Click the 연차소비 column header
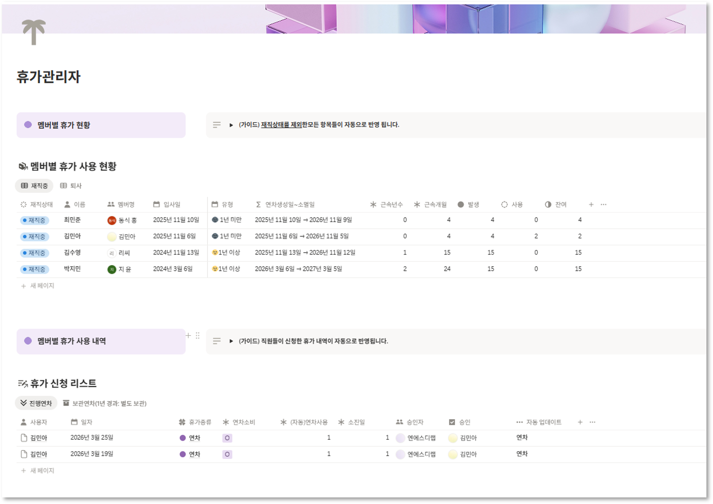 [239, 422]
